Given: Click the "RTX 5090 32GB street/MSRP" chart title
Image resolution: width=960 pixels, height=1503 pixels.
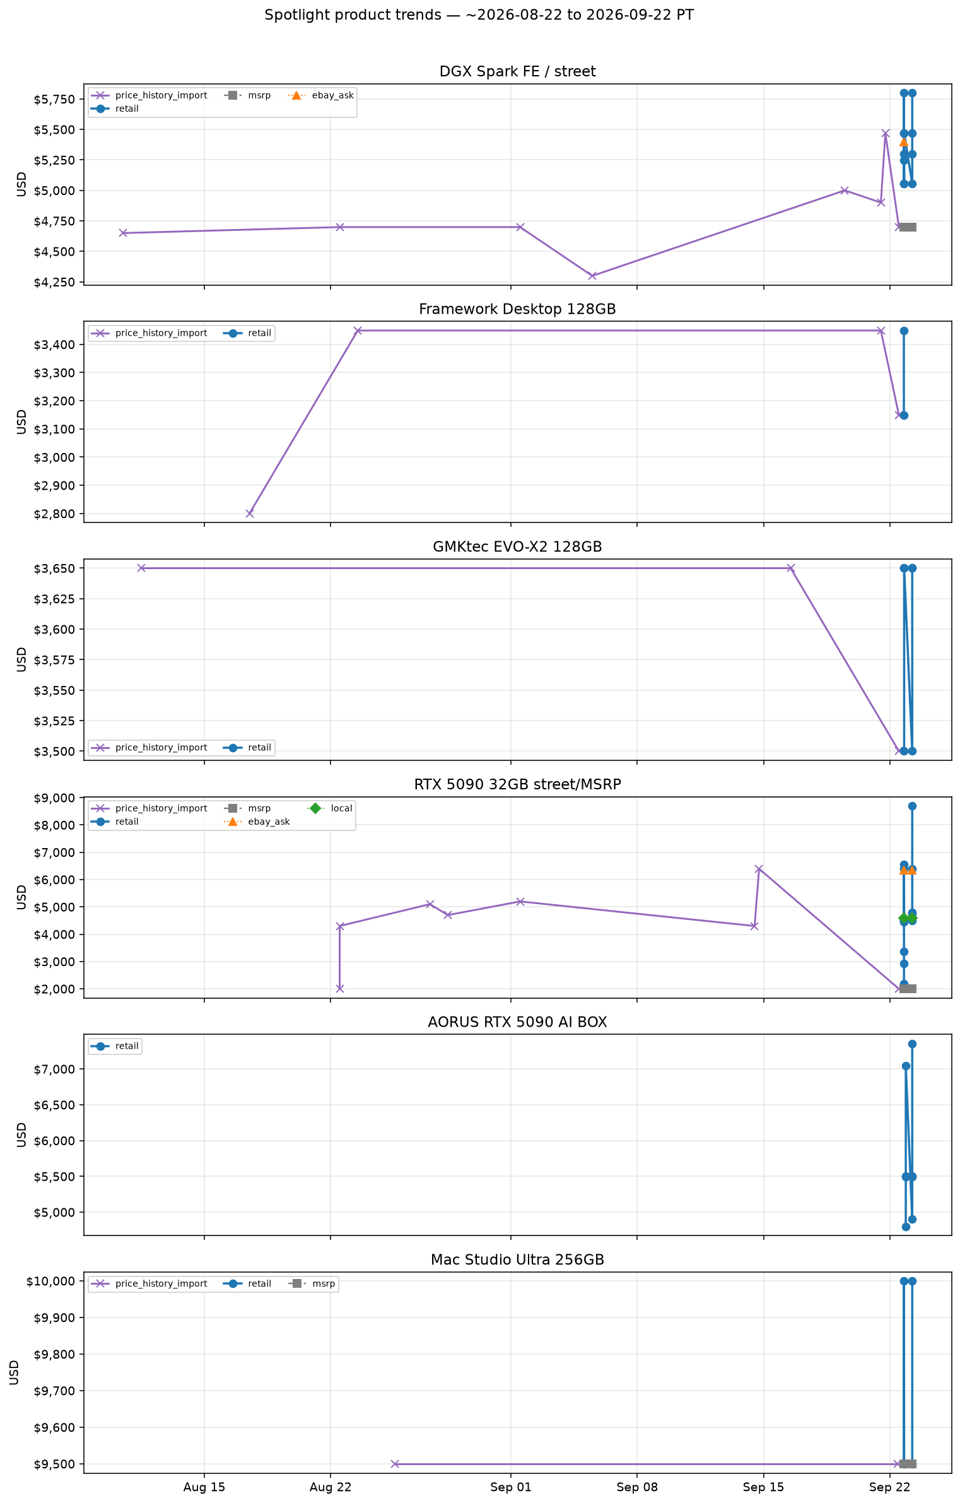Looking at the screenshot, I should 517,784.
